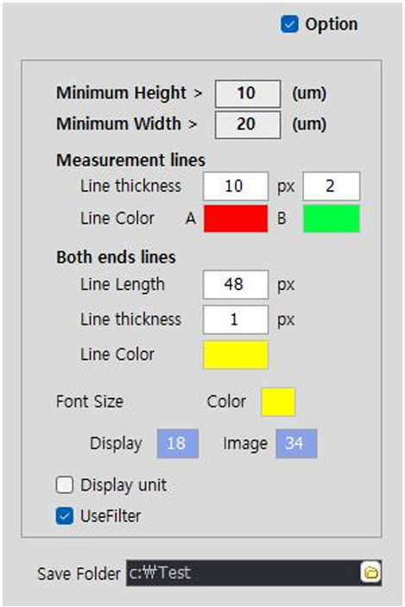Open yellow Both ends Line Color swatch
The width and height of the screenshot is (405, 607).
click(x=236, y=355)
